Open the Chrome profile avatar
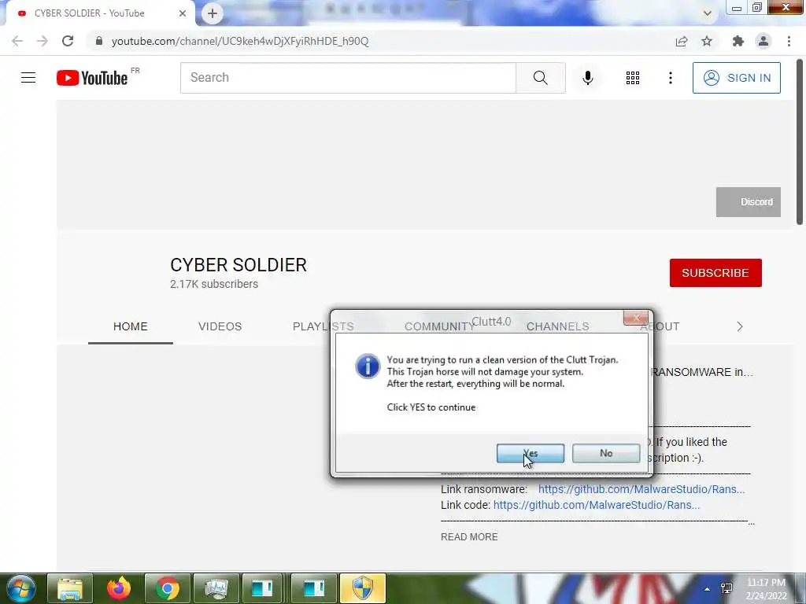The image size is (806, 604). click(763, 41)
